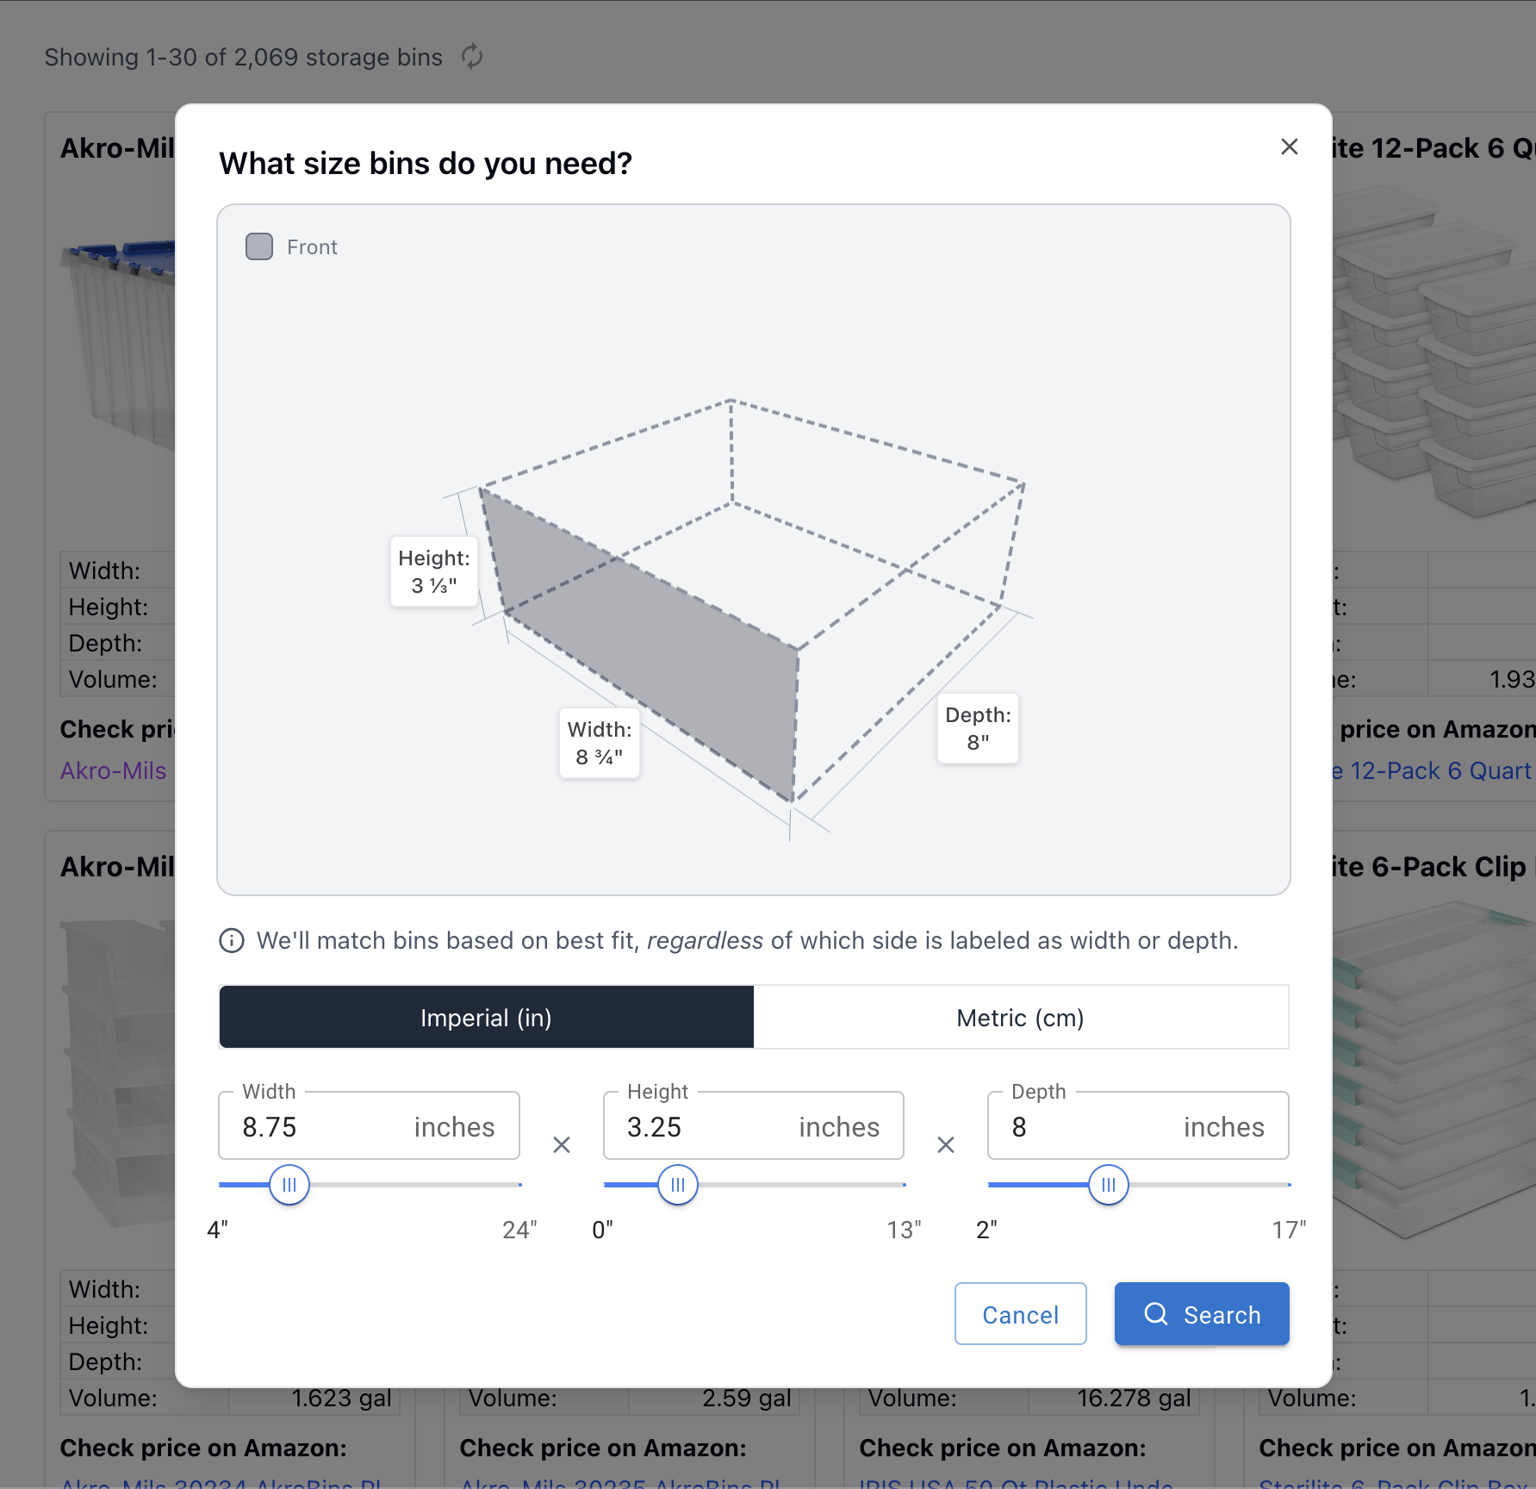Click the magnifying glass in the Search button
The width and height of the screenshot is (1536, 1489).
click(1155, 1314)
